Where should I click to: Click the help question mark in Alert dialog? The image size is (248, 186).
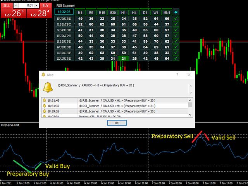pyautogui.click(x=177, y=75)
